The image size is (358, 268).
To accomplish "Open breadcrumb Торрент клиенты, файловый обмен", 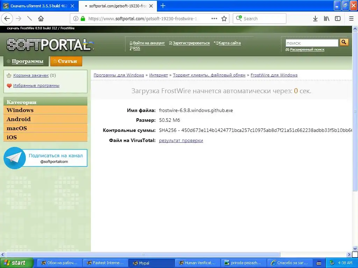I will [209, 75].
